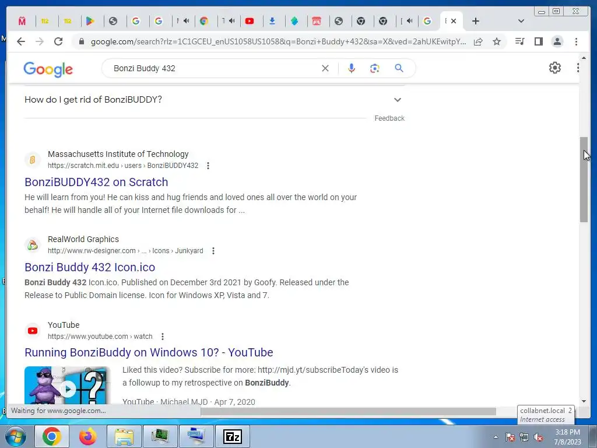Open 'Bonzi Buddy 432 Icon.ico' result
597x448 pixels.
point(90,267)
